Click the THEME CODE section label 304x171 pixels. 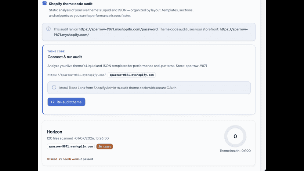tap(56, 51)
